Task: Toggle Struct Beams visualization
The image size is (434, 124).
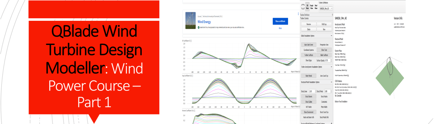Action: point(308,96)
